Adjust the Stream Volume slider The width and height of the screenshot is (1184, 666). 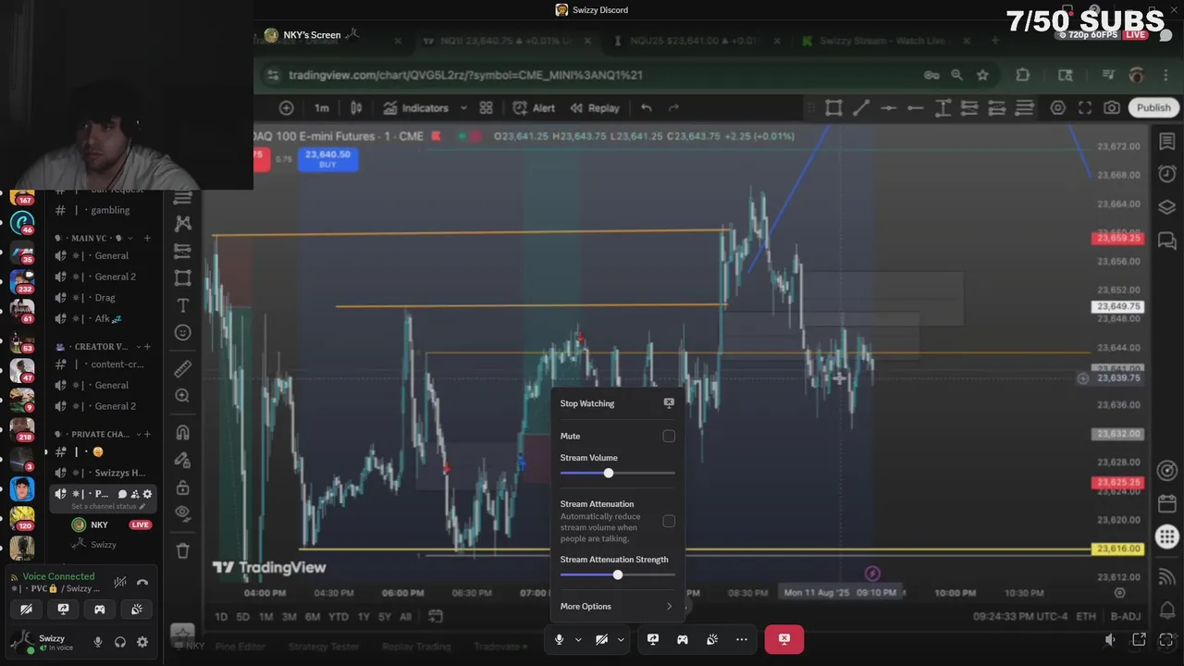point(617,473)
